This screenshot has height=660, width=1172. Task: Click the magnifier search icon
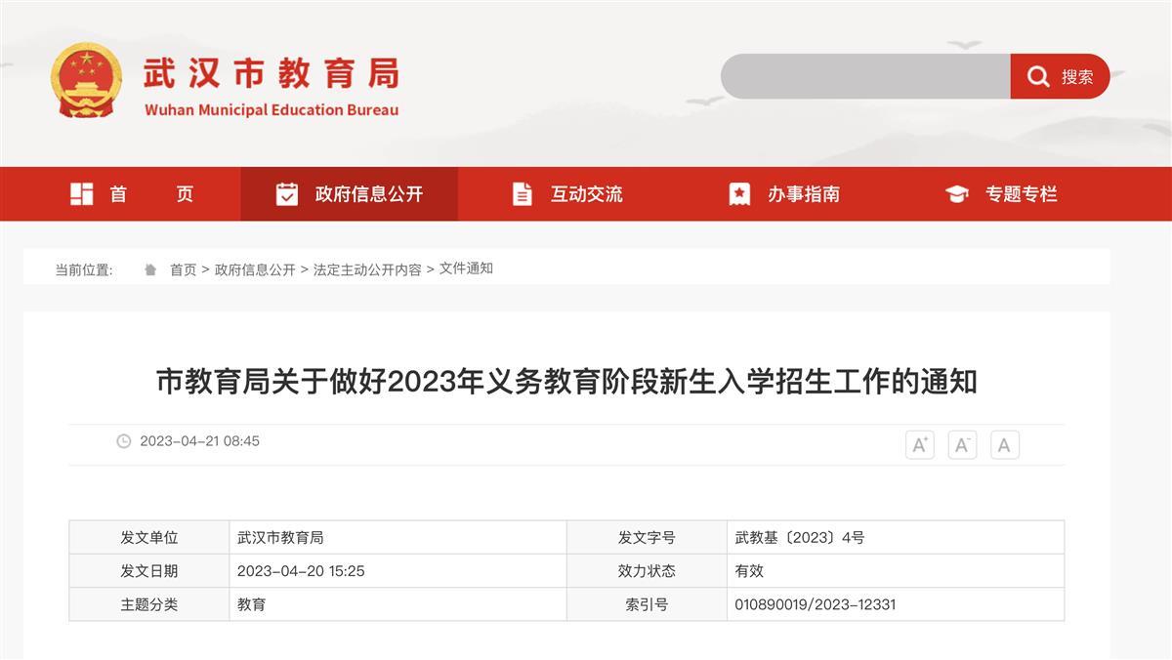coord(1037,76)
